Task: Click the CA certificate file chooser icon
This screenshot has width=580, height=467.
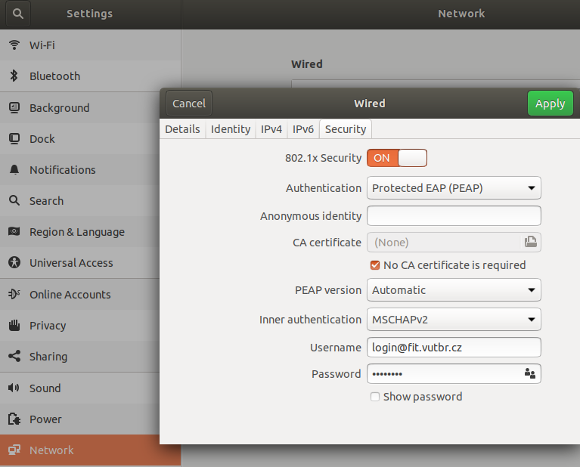Action: tap(530, 242)
